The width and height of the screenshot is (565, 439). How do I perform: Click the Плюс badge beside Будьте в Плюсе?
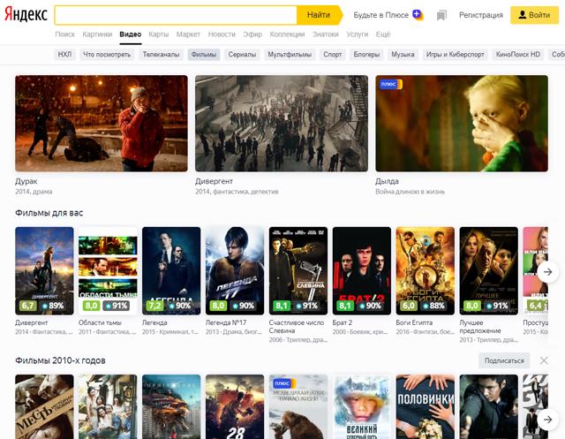418,15
